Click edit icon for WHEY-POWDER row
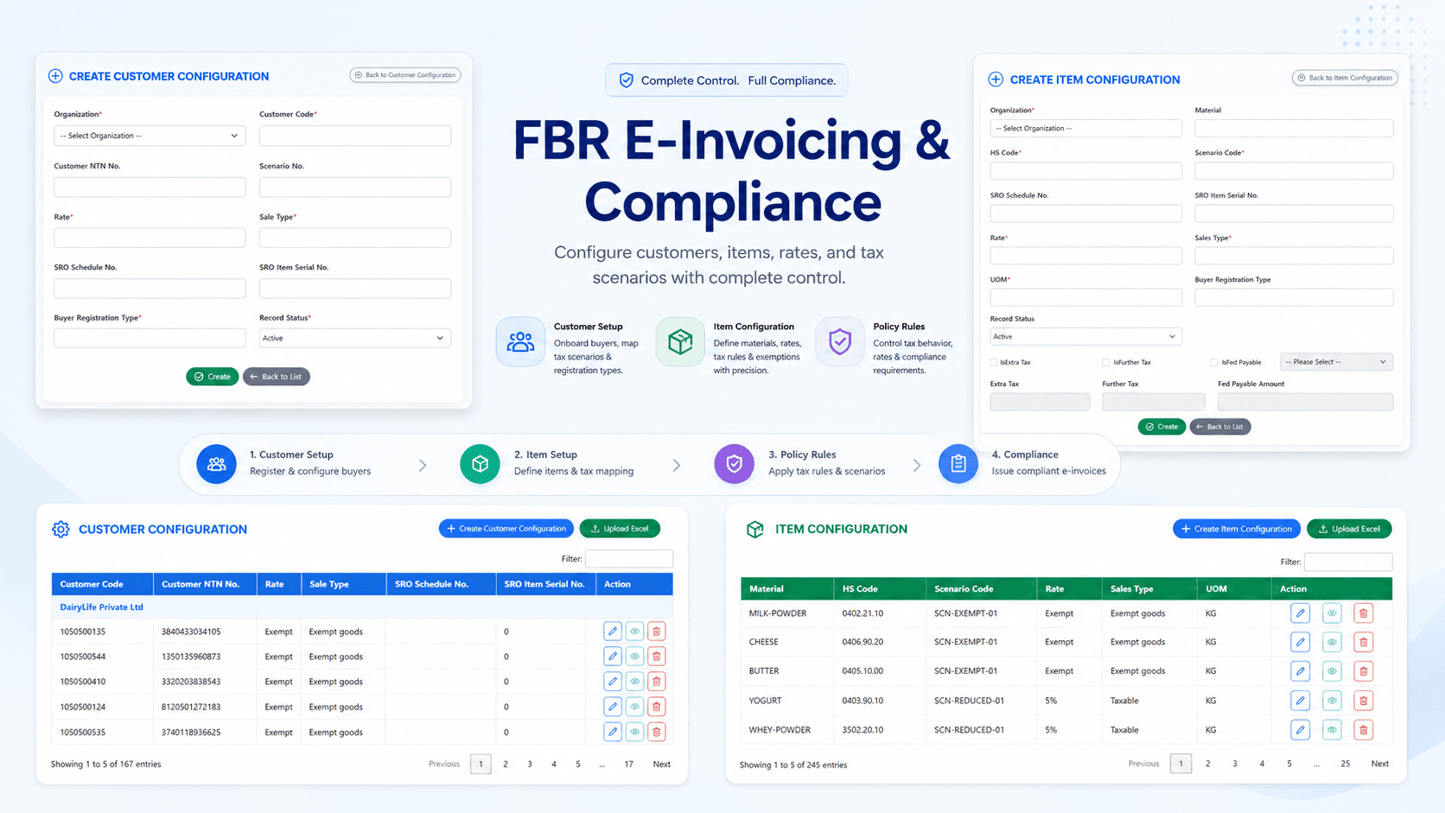1445x813 pixels. pos(1300,730)
